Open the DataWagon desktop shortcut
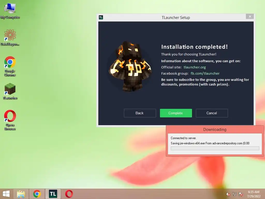The width and height of the screenshot is (265, 199). [x=10, y=37]
